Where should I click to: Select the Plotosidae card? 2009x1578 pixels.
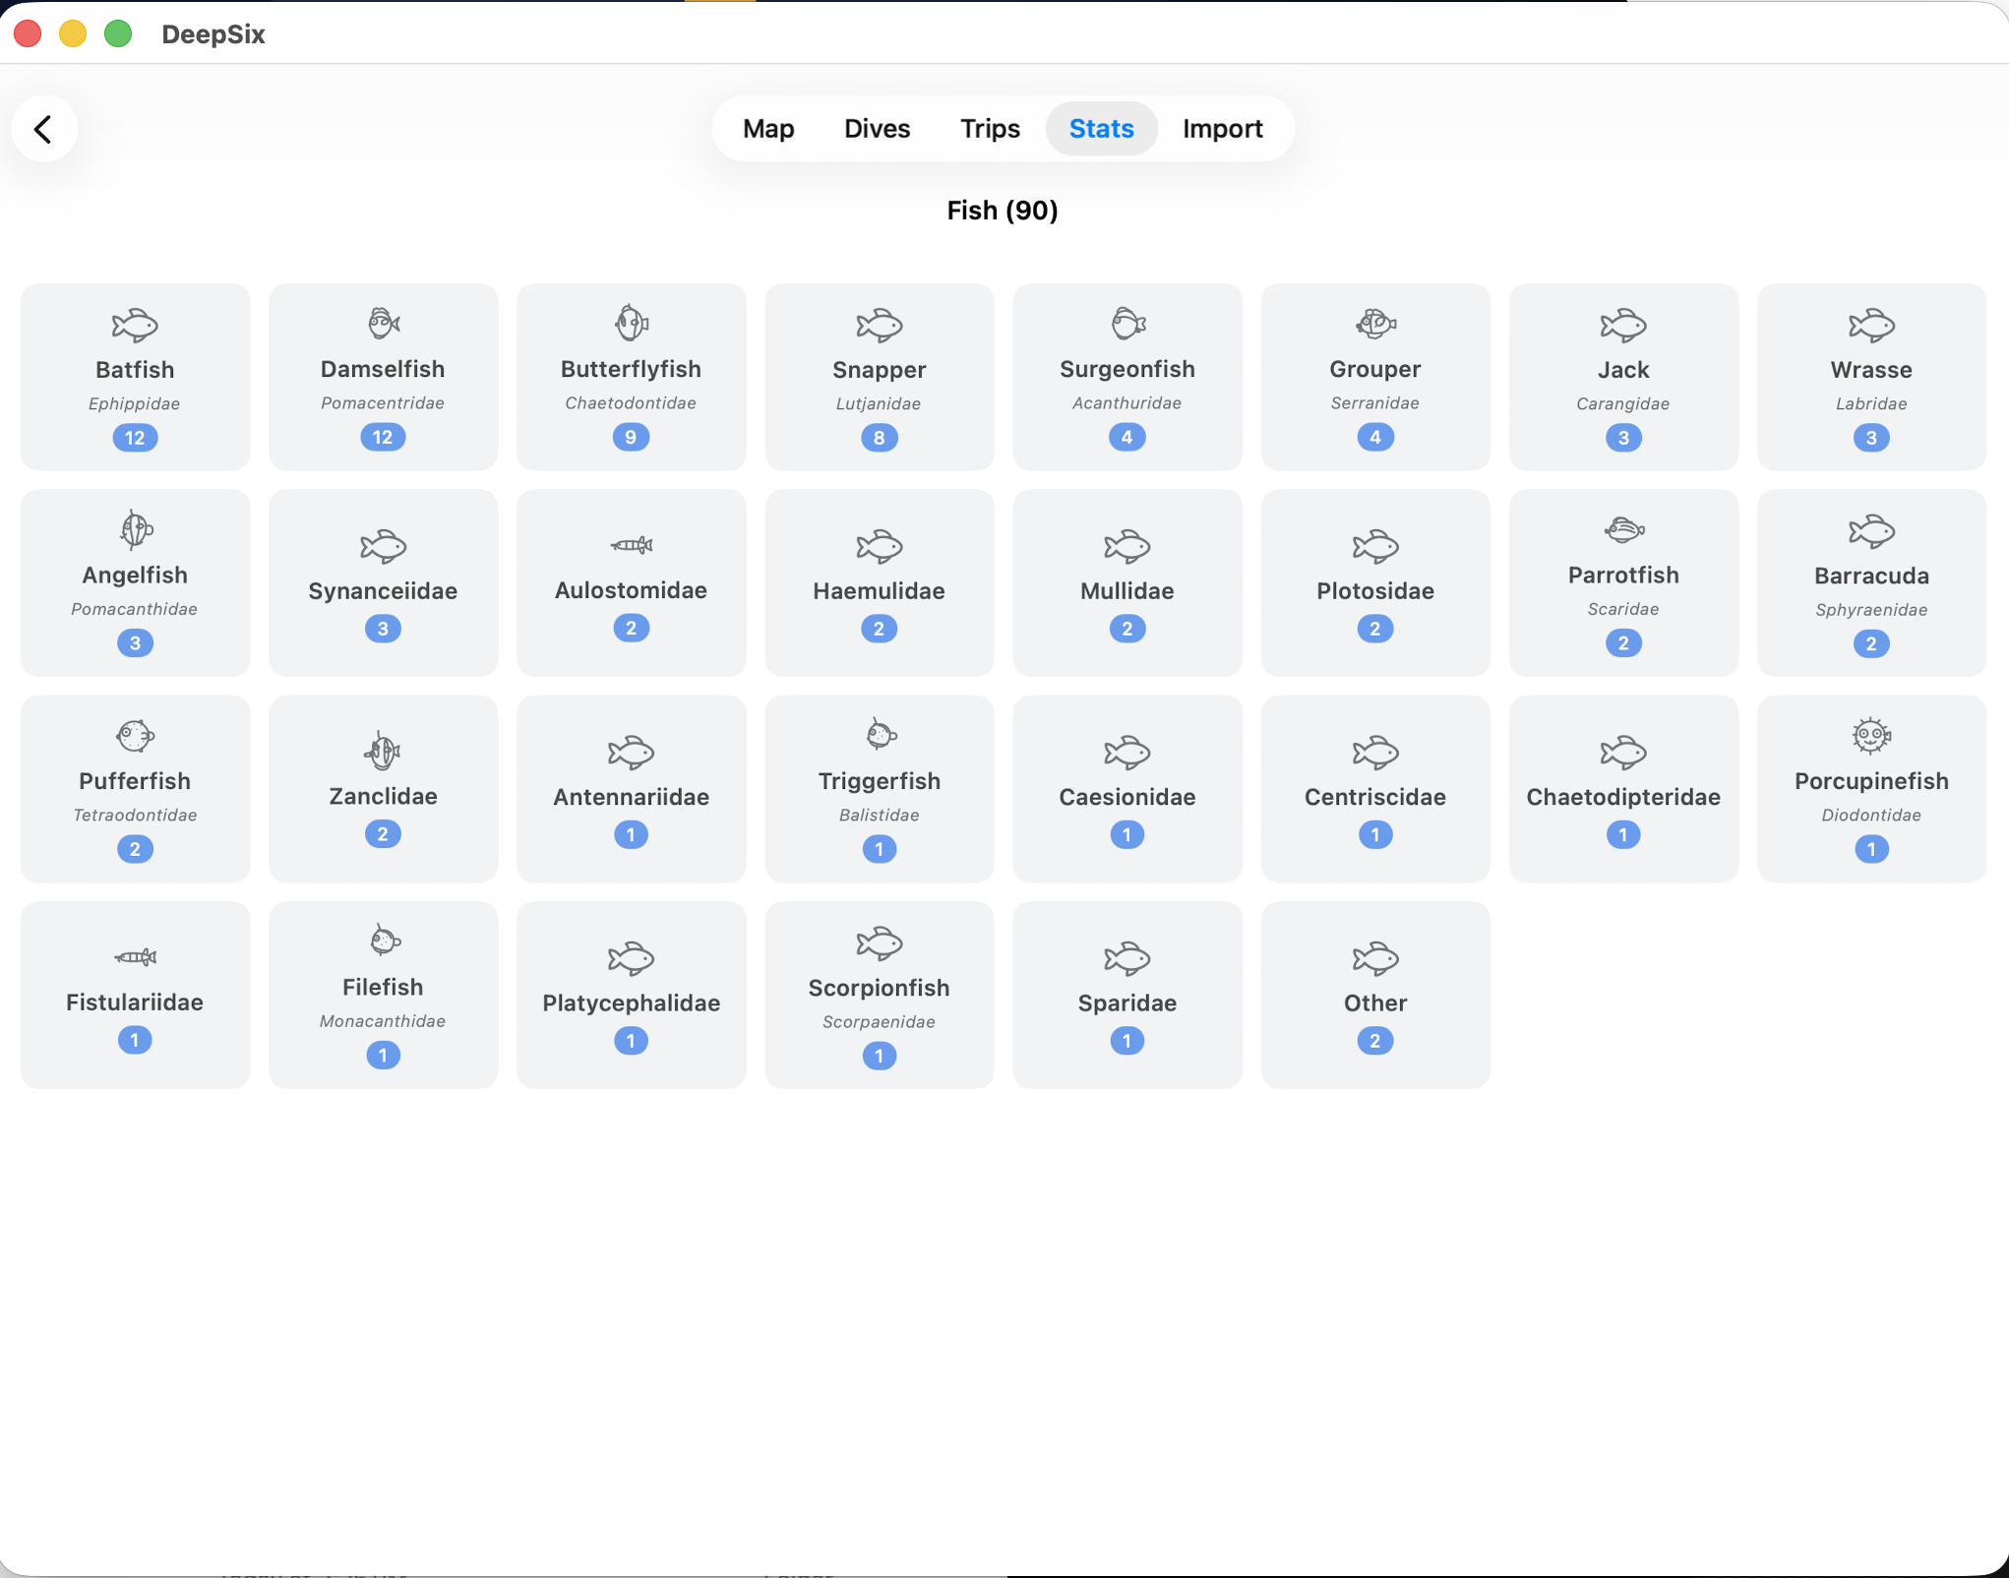pyautogui.click(x=1375, y=582)
